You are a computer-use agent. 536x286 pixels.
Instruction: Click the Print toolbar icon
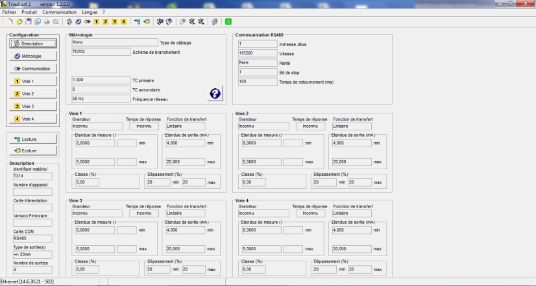pyautogui.click(x=47, y=21)
